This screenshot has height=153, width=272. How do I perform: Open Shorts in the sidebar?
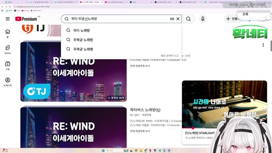pos(8,50)
